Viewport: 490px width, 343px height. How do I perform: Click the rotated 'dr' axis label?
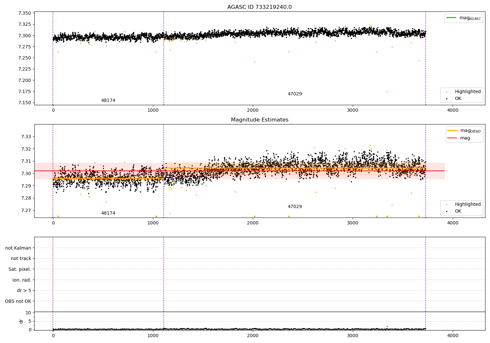pos(21,321)
